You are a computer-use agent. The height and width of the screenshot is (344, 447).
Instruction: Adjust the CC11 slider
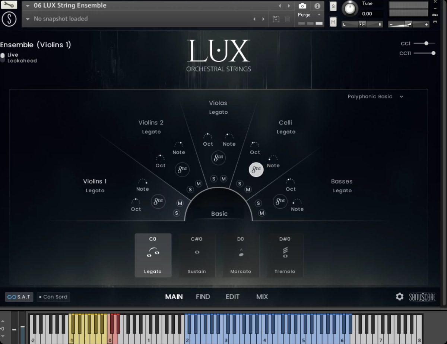[x=424, y=53]
